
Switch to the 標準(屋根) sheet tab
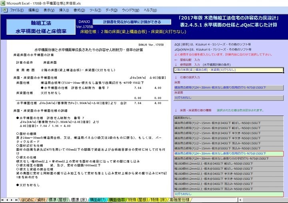(58, 200)
